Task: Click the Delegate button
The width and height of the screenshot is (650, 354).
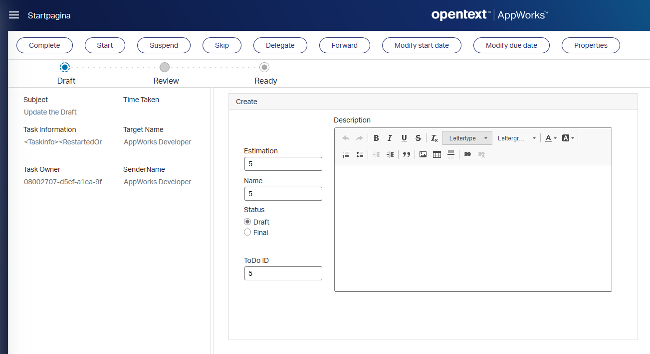Action: click(280, 45)
